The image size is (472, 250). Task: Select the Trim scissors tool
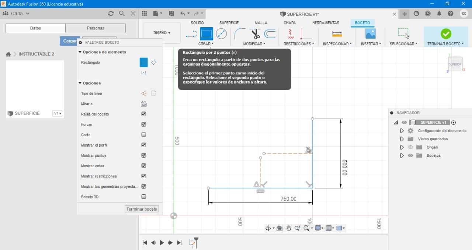(x=256, y=34)
